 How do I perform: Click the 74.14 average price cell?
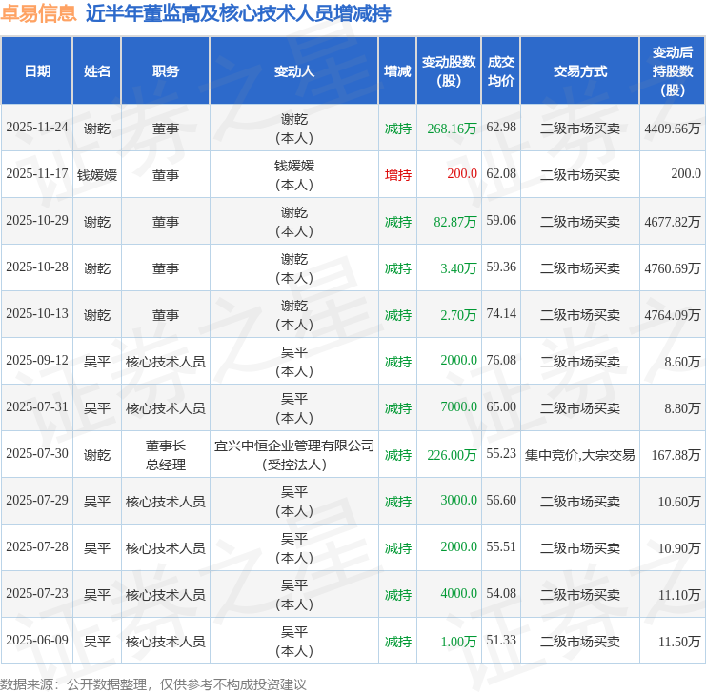point(501,314)
